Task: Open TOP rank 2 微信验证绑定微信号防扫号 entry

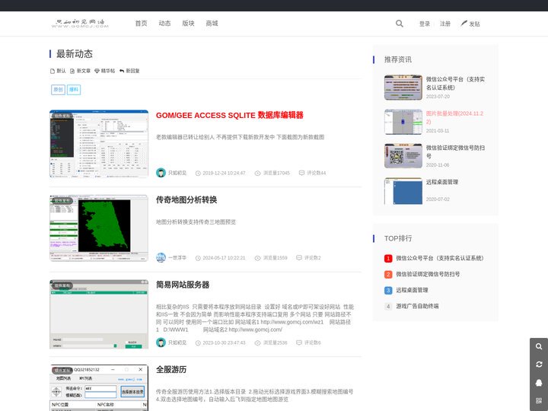Action: pos(428,274)
